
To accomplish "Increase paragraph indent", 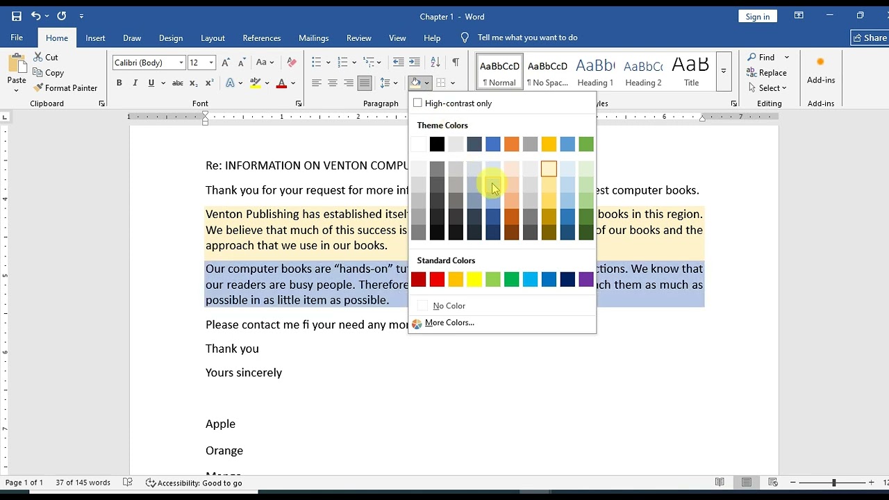I will coord(415,62).
